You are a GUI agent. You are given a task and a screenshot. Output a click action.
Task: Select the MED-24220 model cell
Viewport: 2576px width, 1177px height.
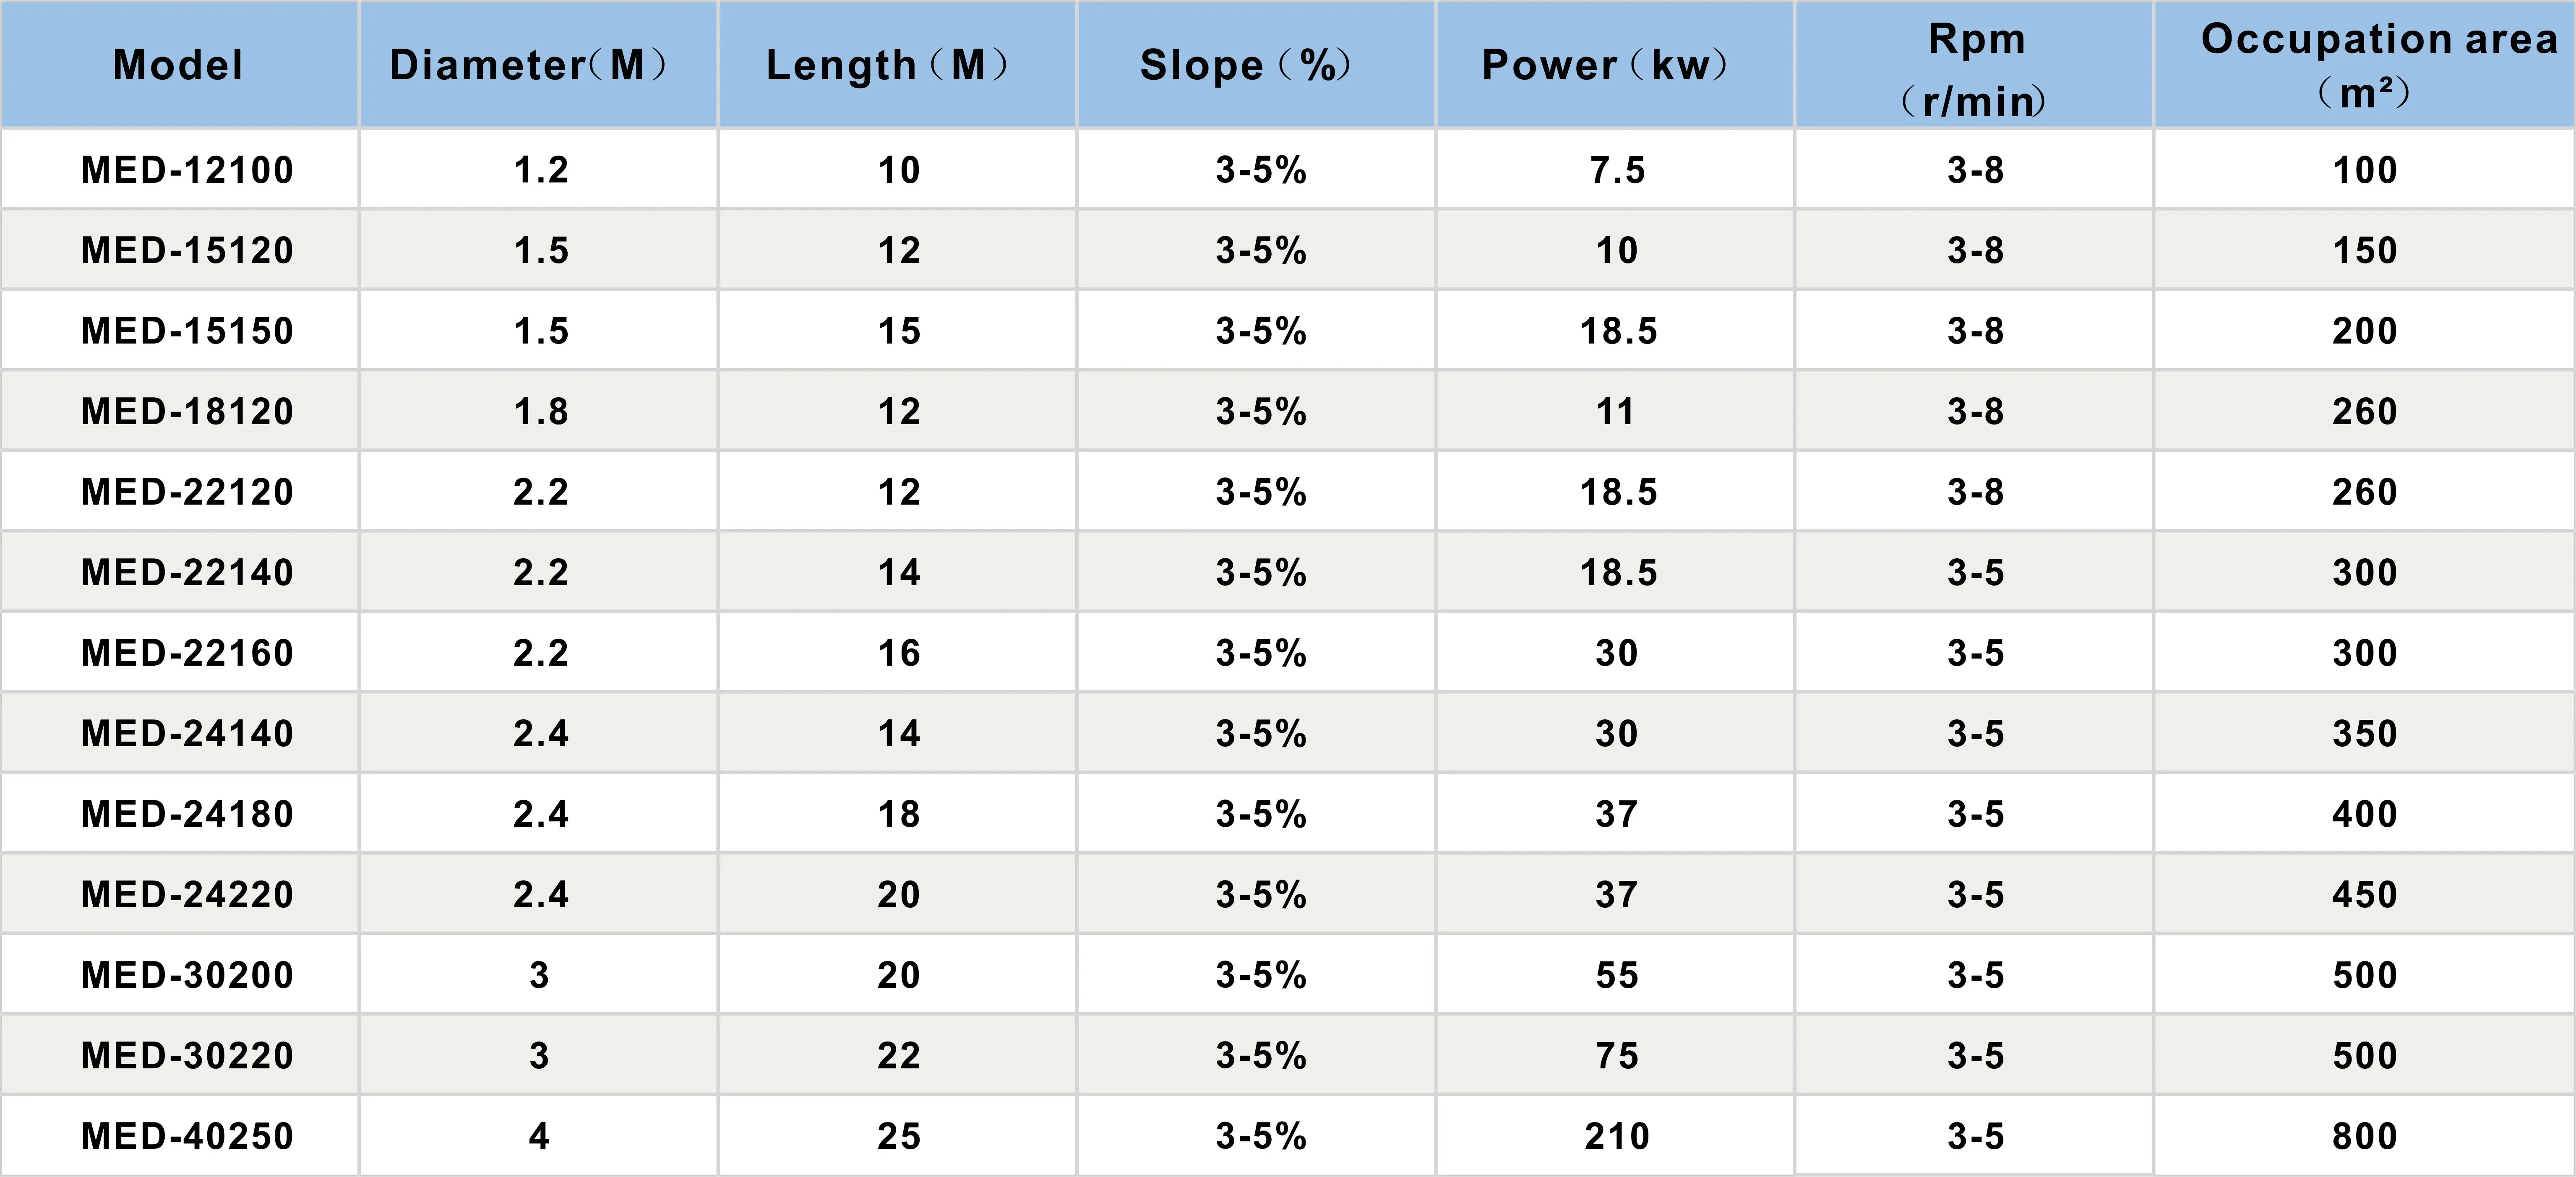tap(187, 894)
